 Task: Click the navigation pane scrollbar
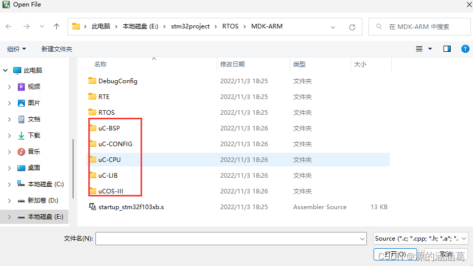(x=73, y=169)
